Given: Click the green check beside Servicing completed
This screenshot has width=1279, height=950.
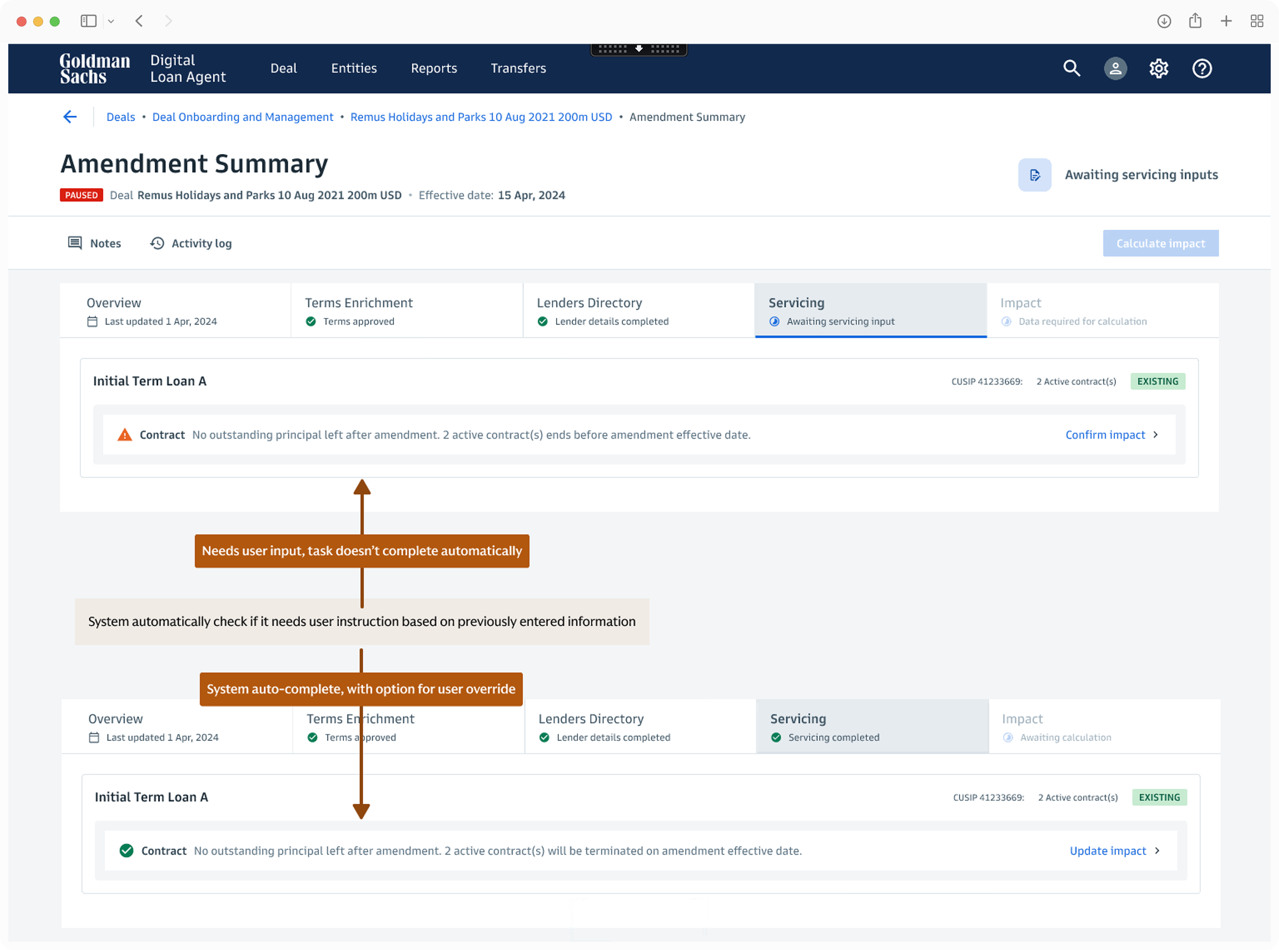Looking at the screenshot, I should (776, 737).
